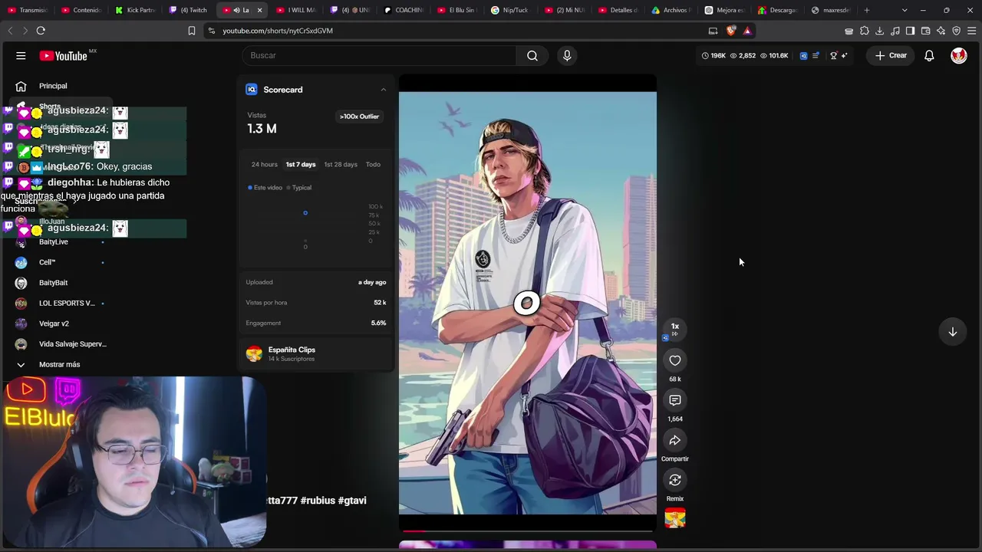Click the #rubius hashtag
Screen dimensions: 982x552
[318, 501]
